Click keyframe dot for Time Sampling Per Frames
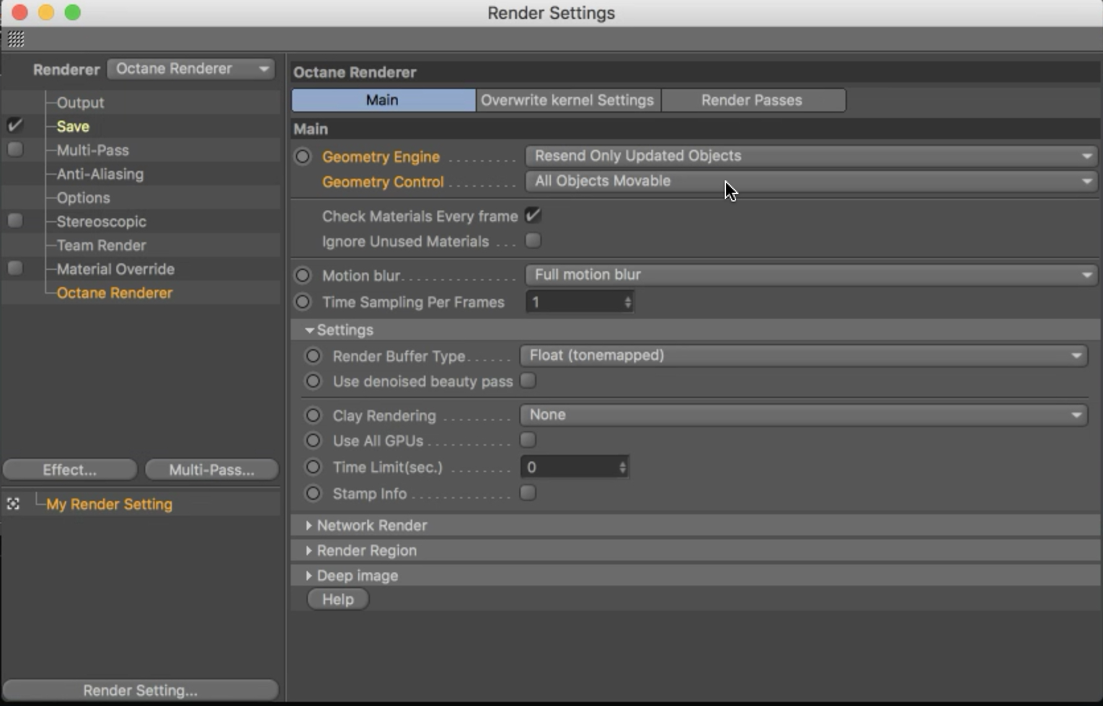This screenshot has width=1103, height=706. click(x=303, y=302)
